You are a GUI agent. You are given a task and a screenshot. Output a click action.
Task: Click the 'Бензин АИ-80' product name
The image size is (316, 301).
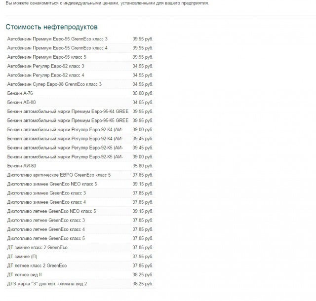coord(22,166)
